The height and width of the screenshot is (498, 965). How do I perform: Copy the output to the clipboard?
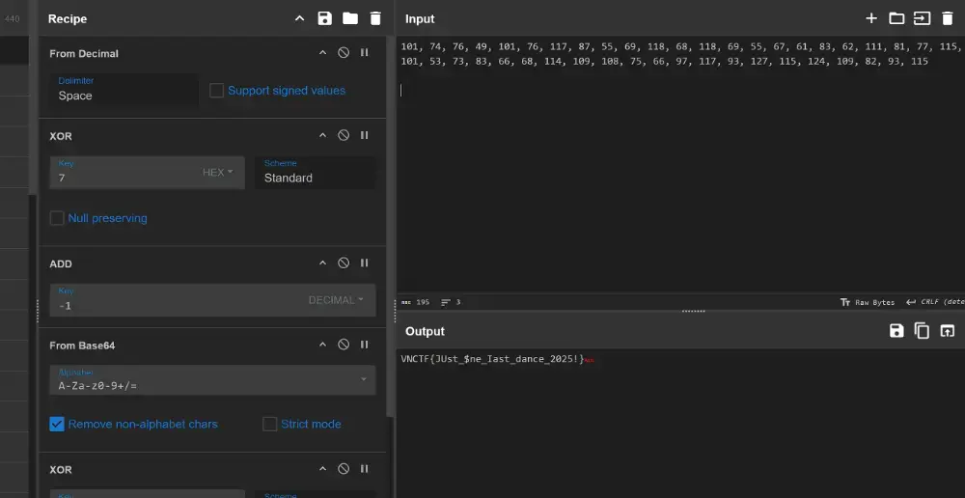point(922,331)
